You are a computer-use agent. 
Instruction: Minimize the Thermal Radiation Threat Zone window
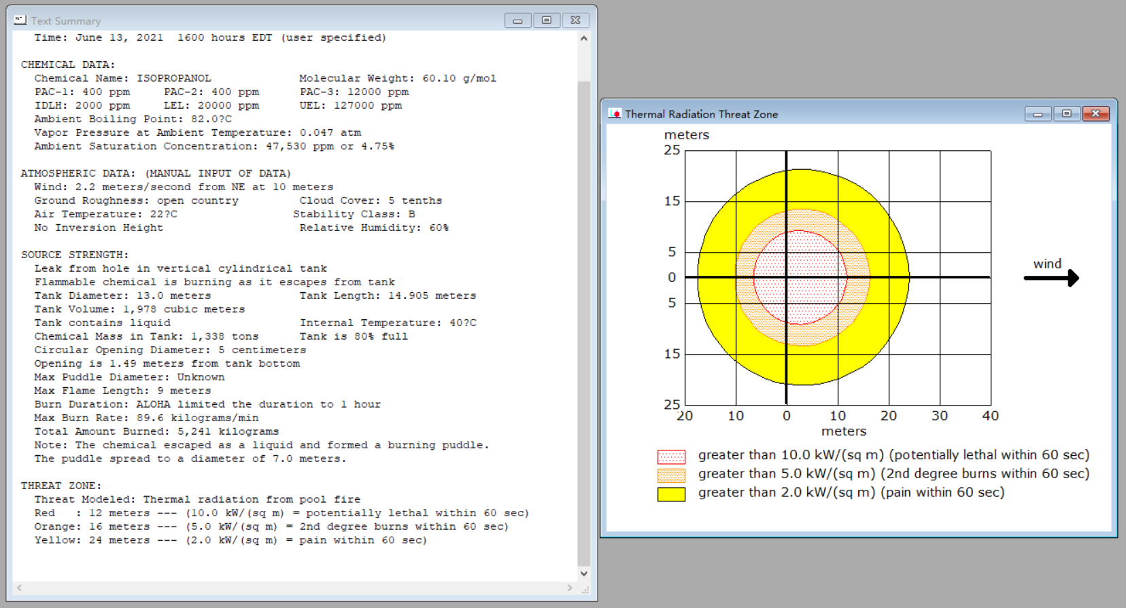tap(1038, 113)
